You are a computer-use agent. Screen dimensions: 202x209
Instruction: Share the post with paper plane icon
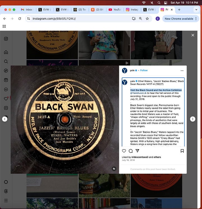(137, 151)
